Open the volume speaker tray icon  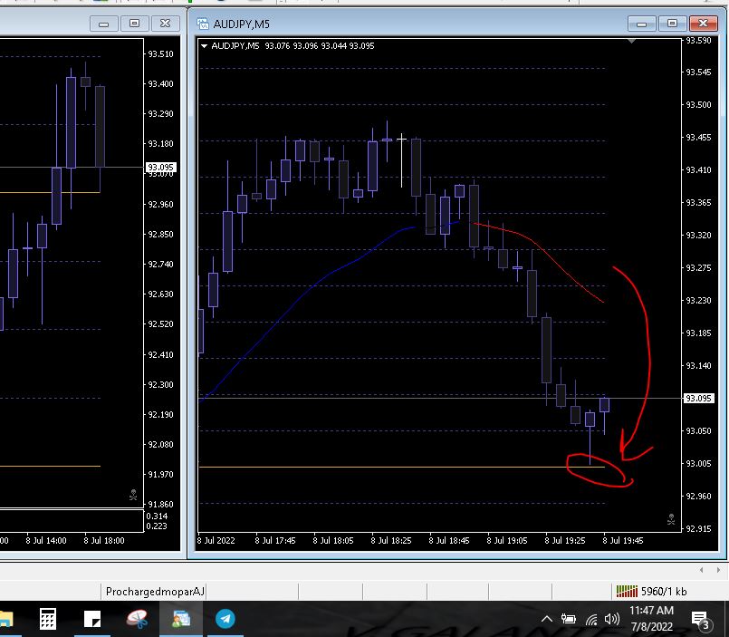click(612, 619)
